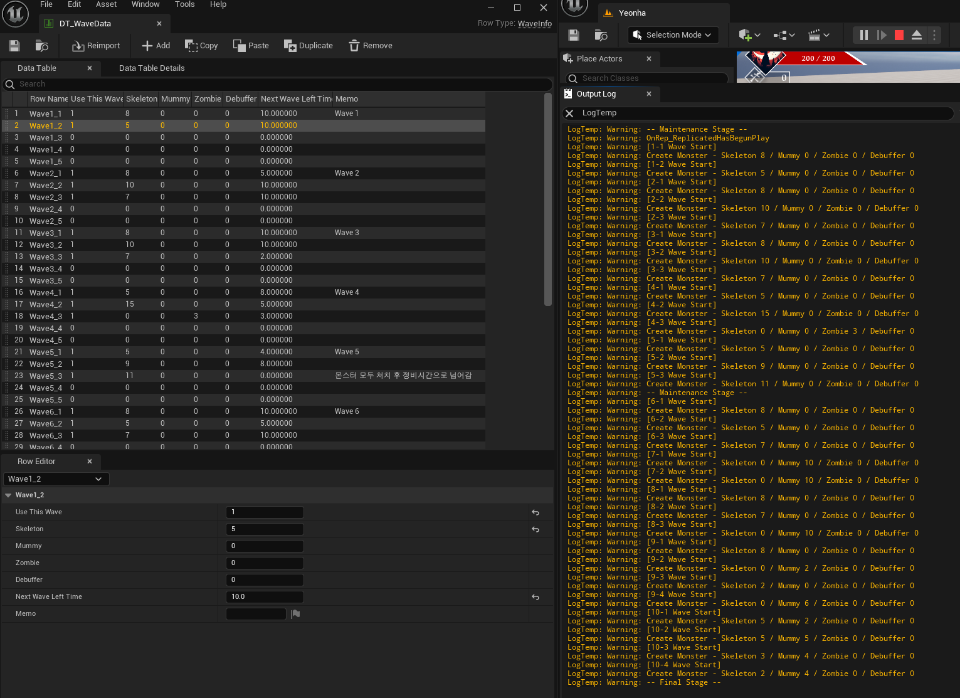Click the Memo text field

click(256, 614)
